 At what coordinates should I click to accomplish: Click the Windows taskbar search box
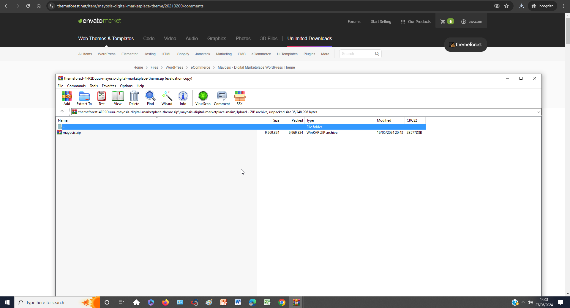(x=57, y=302)
